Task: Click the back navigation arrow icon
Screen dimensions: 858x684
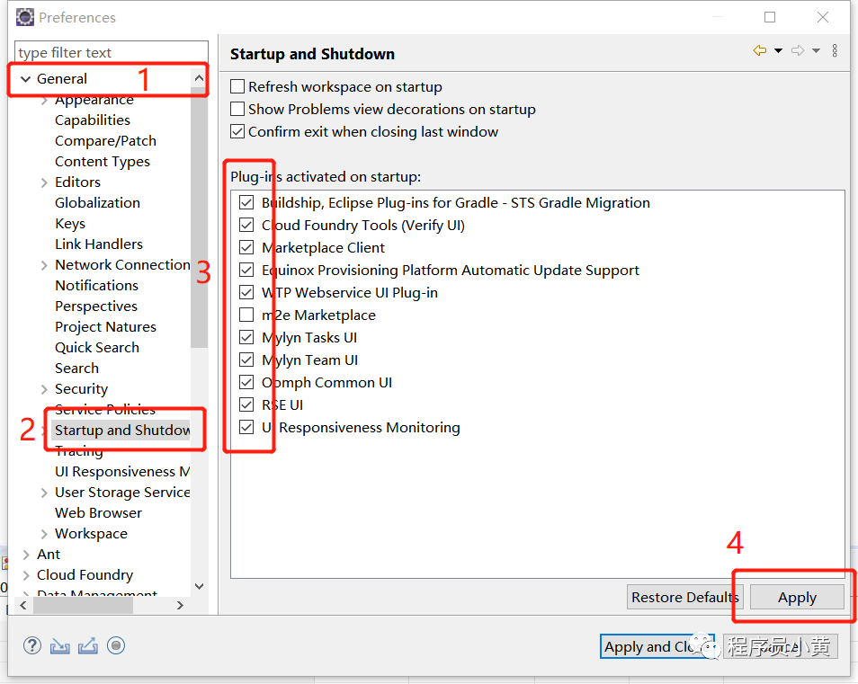Action: (x=760, y=51)
